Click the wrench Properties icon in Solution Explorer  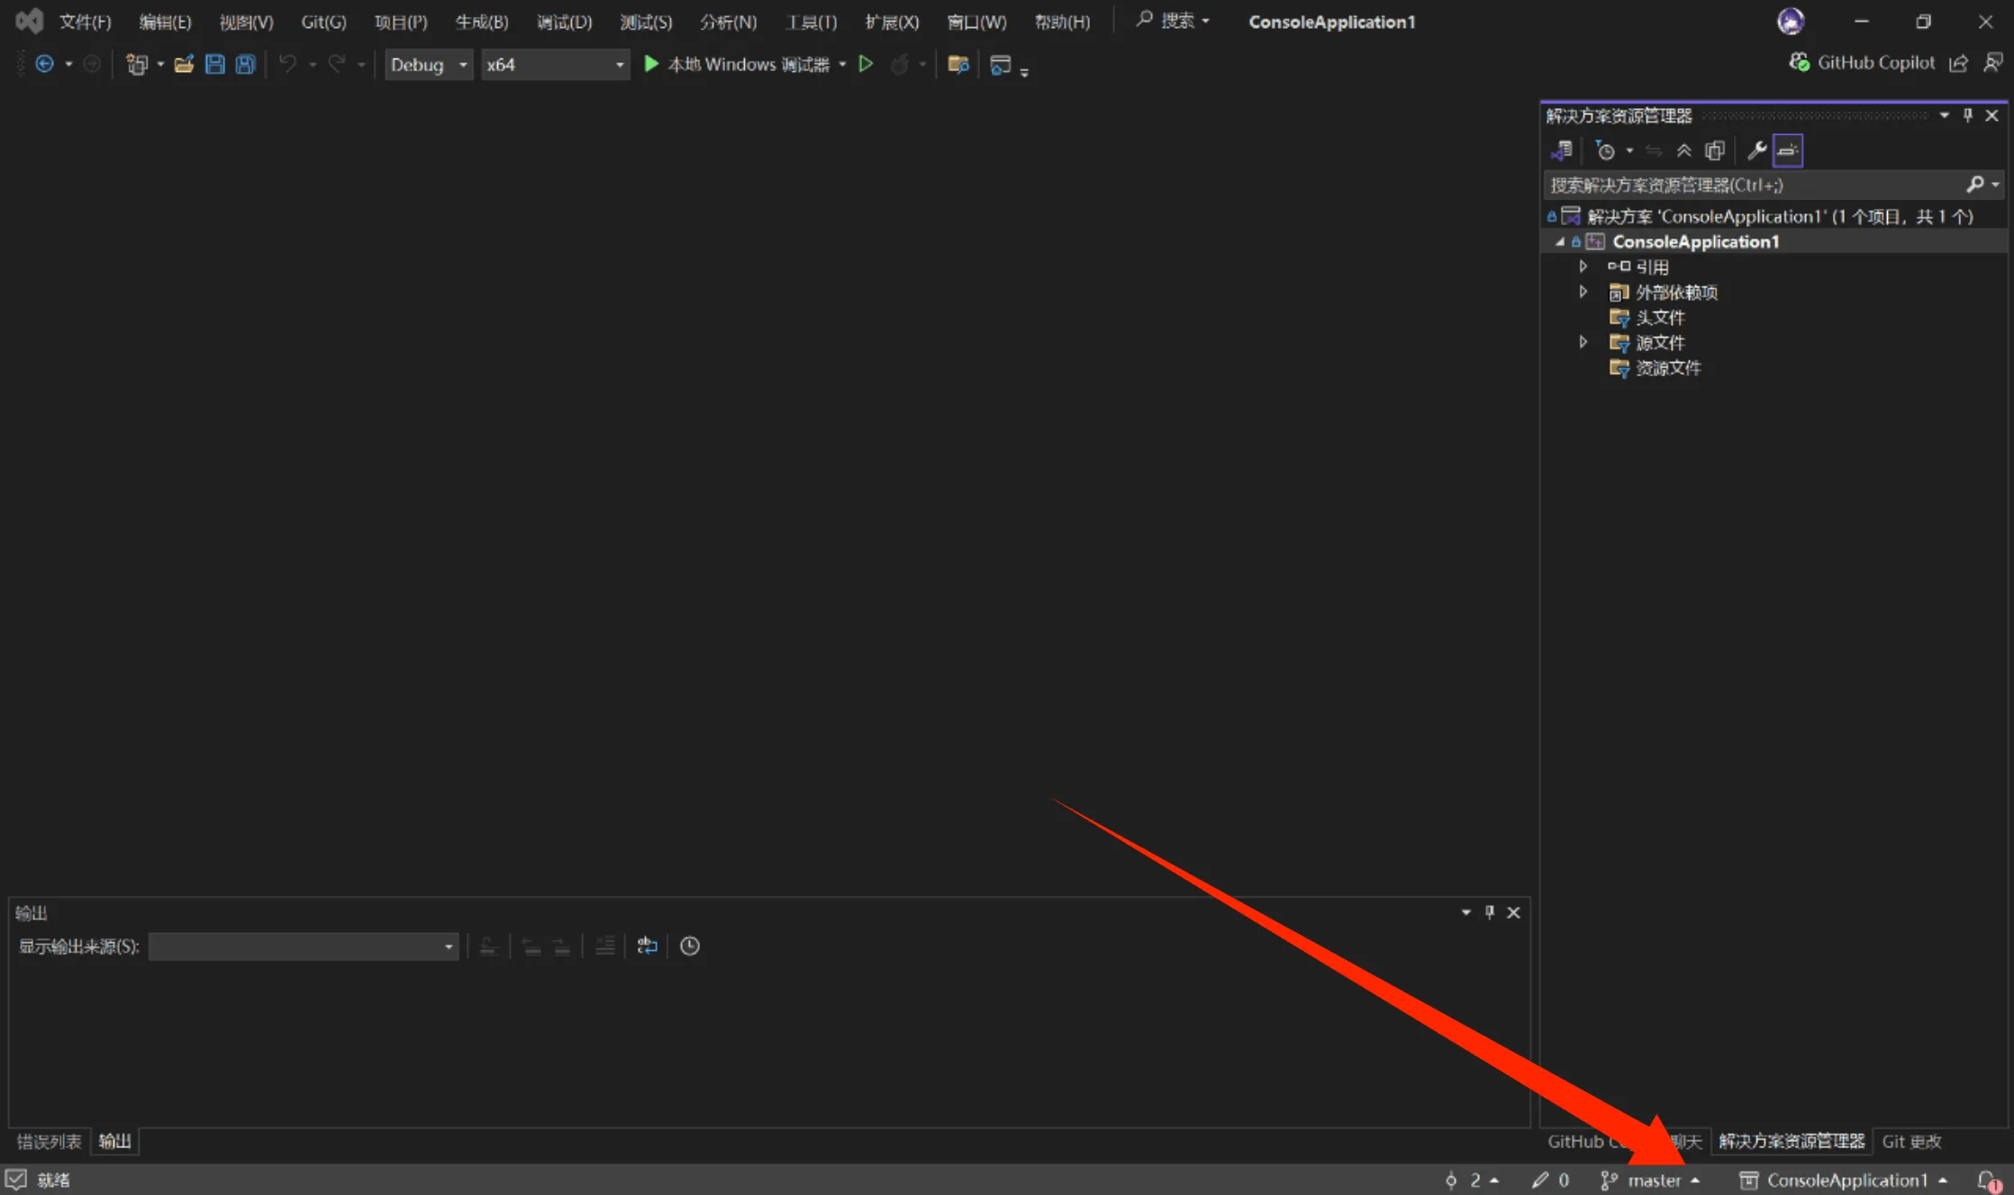1755,150
